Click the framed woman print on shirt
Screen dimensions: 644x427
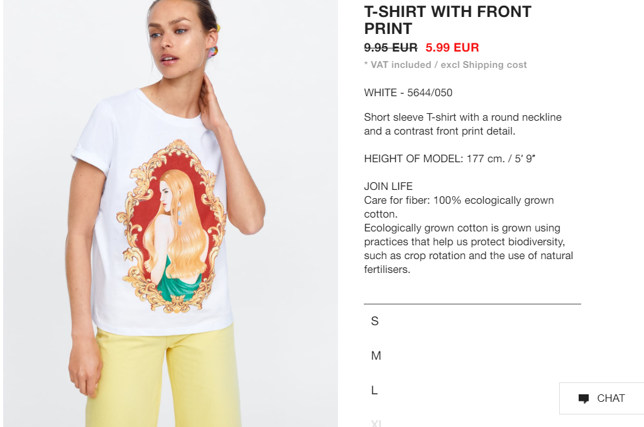[x=172, y=226]
